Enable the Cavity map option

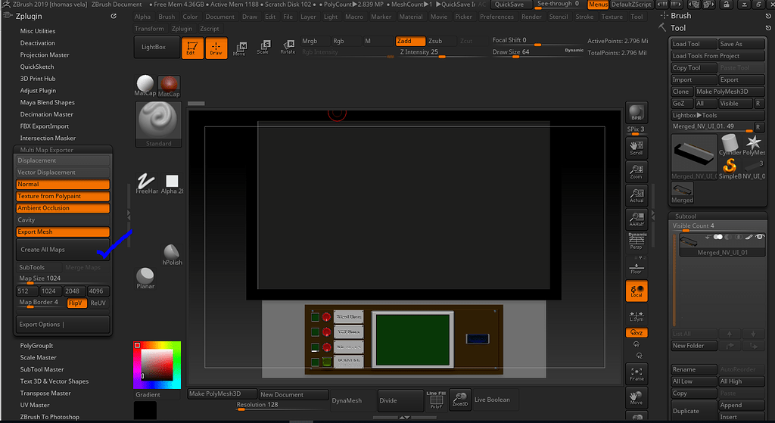63,220
